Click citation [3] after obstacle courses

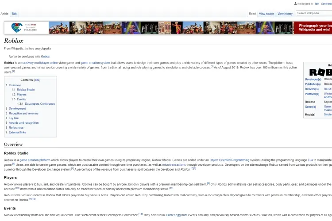click(x=212, y=67)
